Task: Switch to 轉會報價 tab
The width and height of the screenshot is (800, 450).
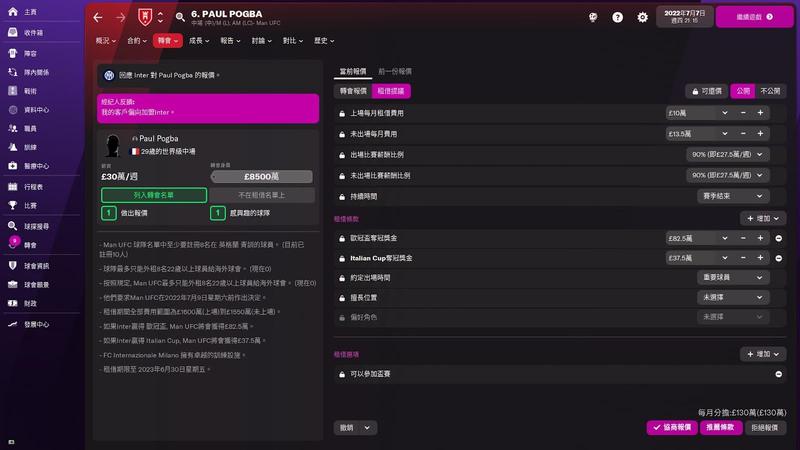Action: tap(353, 91)
